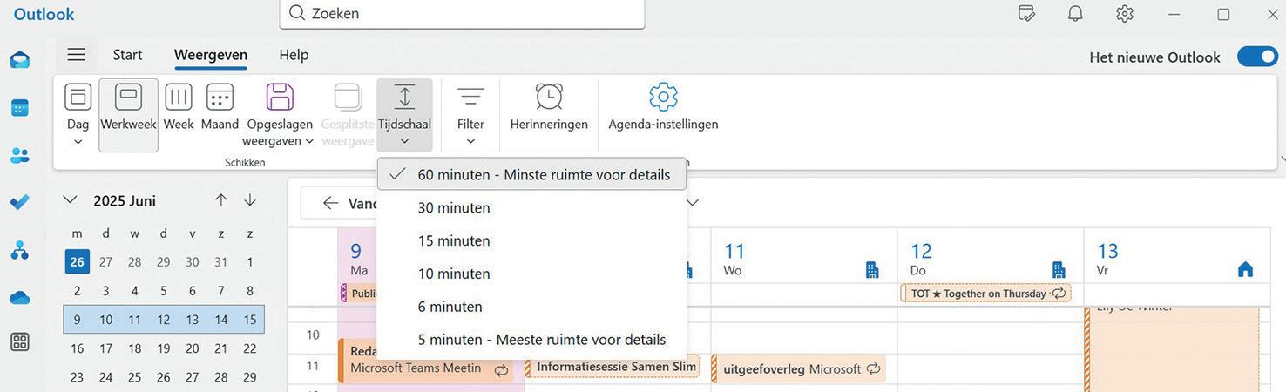The image size is (1286, 392).
Task: Select the checked 60 minuten time scale
Action: 531,174
